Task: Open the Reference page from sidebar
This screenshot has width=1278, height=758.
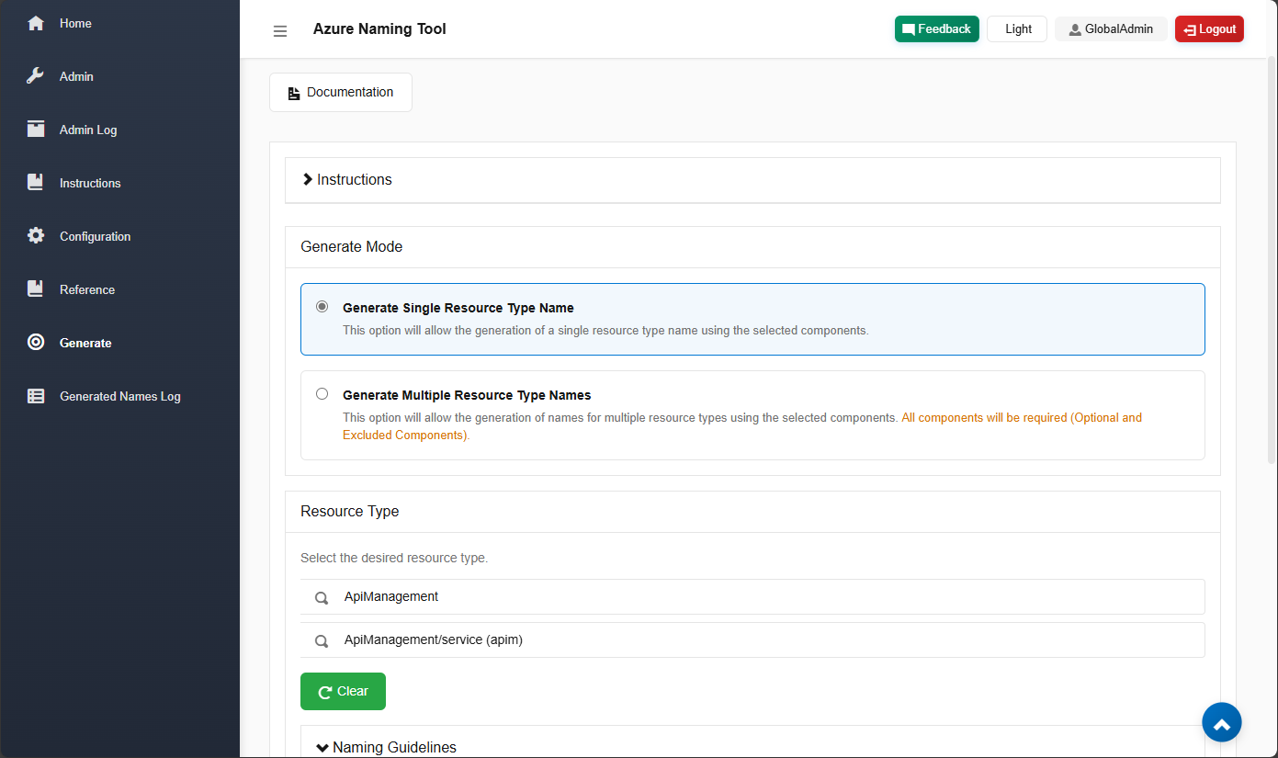Action: pyautogui.click(x=87, y=289)
